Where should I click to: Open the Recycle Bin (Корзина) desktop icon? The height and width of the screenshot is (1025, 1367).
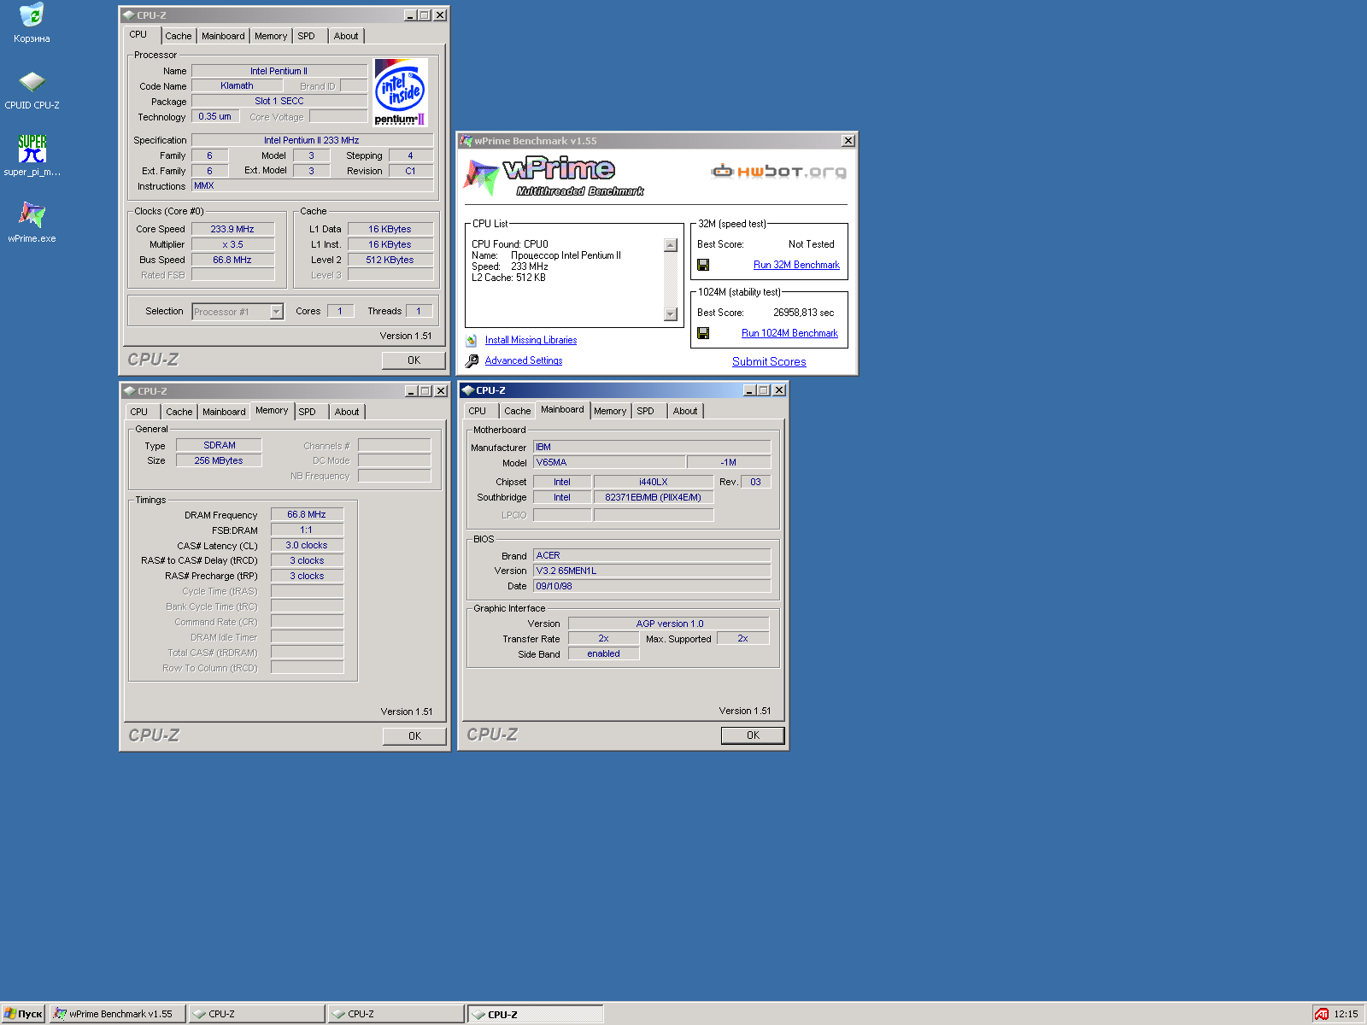coord(32,23)
